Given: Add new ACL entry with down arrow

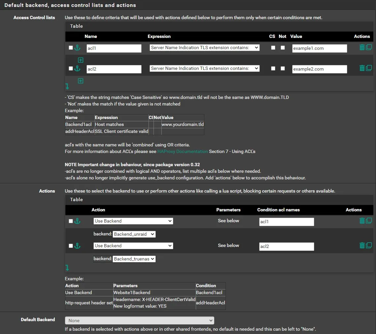Looking at the screenshot, I should tap(67, 86).
